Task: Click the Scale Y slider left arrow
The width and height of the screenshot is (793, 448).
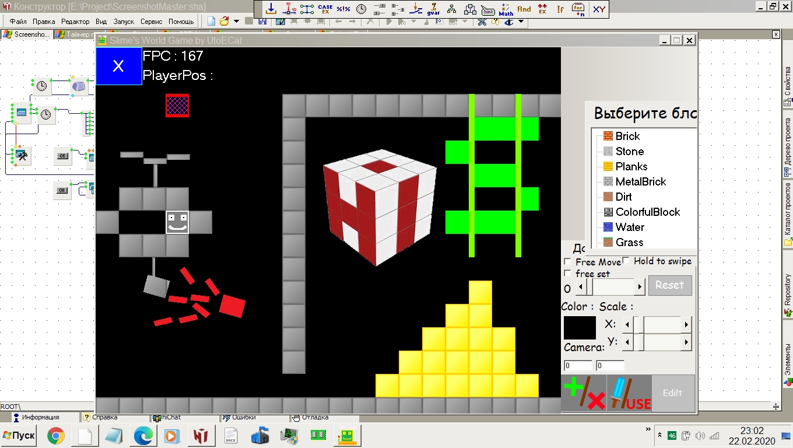Action: click(x=627, y=342)
